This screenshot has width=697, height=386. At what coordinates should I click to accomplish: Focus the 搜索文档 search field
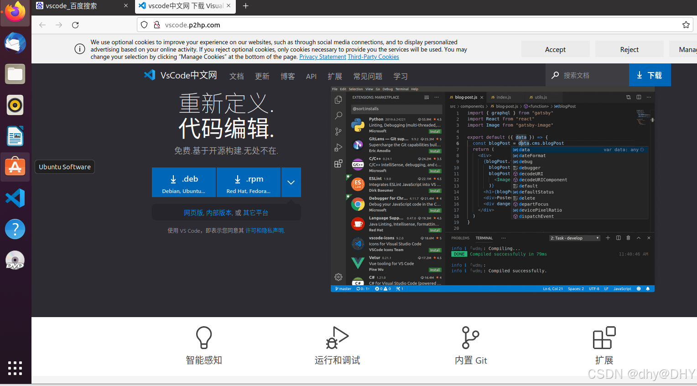click(587, 75)
